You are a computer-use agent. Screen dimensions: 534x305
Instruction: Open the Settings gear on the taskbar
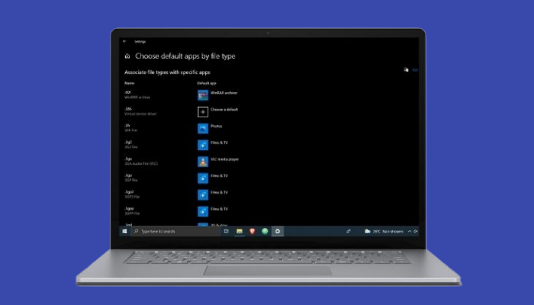coord(278,231)
